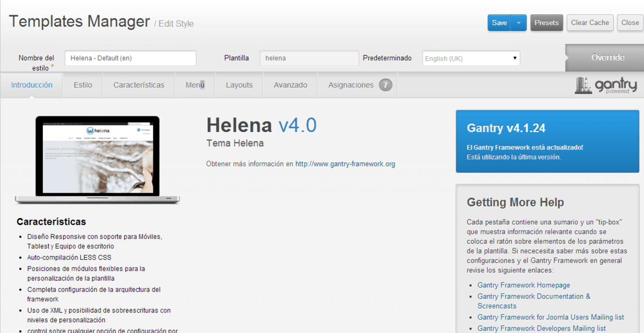Switch to the Estilo tab
This screenshot has width=644, height=333.
pos(83,85)
